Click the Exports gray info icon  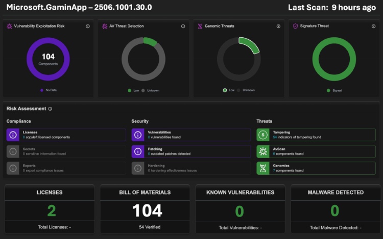pos(13,168)
